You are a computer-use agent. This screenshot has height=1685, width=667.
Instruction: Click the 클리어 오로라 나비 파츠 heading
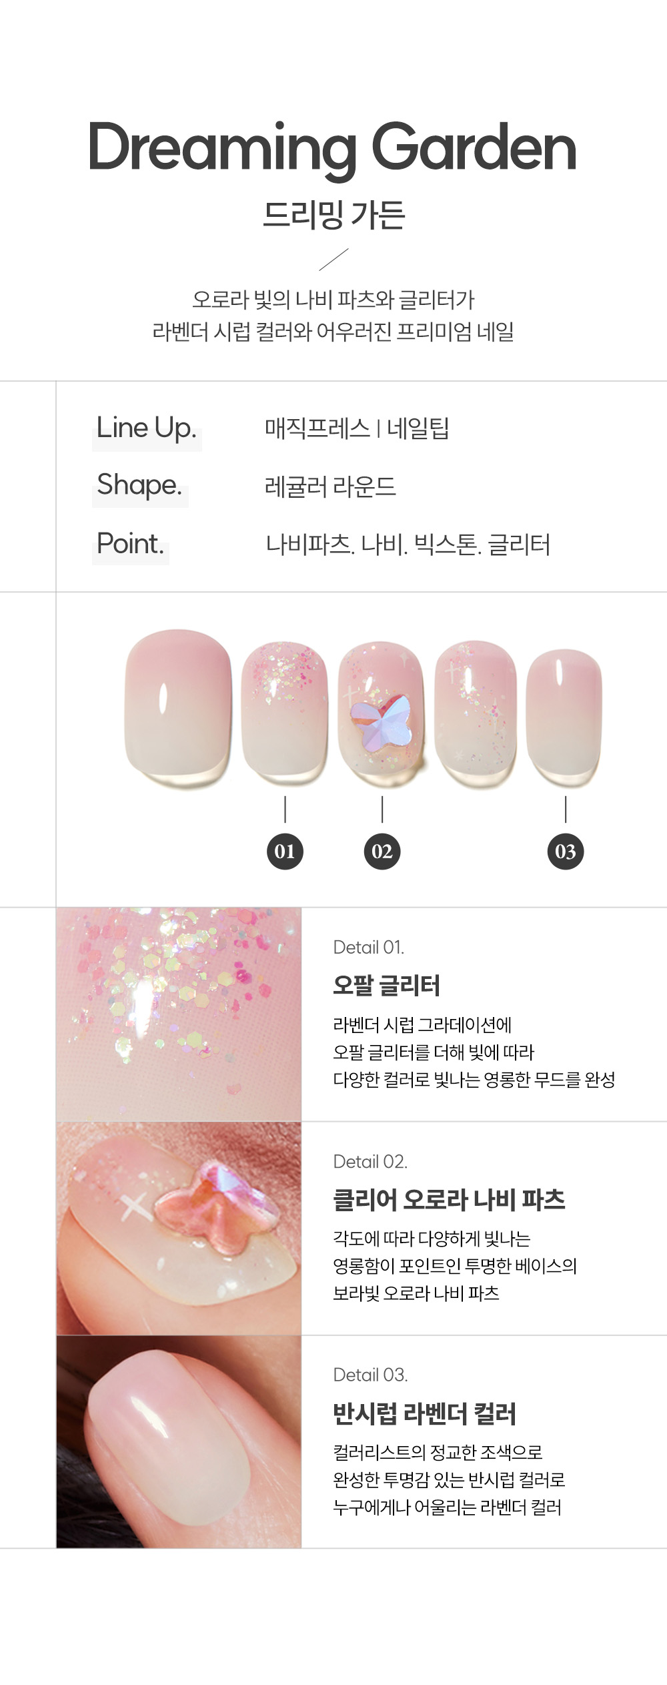pos(449,1200)
